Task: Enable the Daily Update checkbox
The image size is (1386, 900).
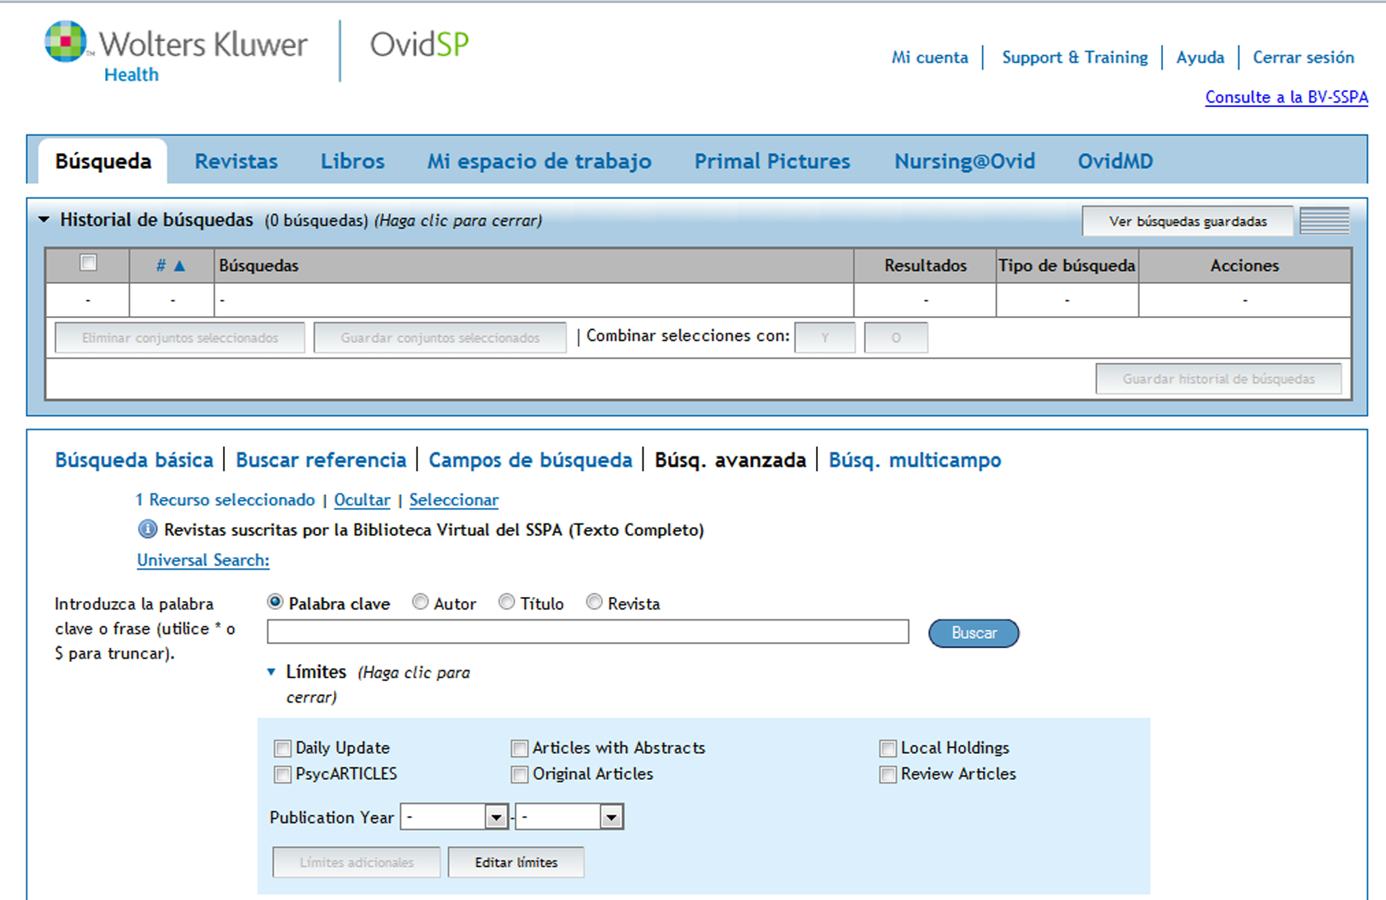Action: tap(282, 747)
